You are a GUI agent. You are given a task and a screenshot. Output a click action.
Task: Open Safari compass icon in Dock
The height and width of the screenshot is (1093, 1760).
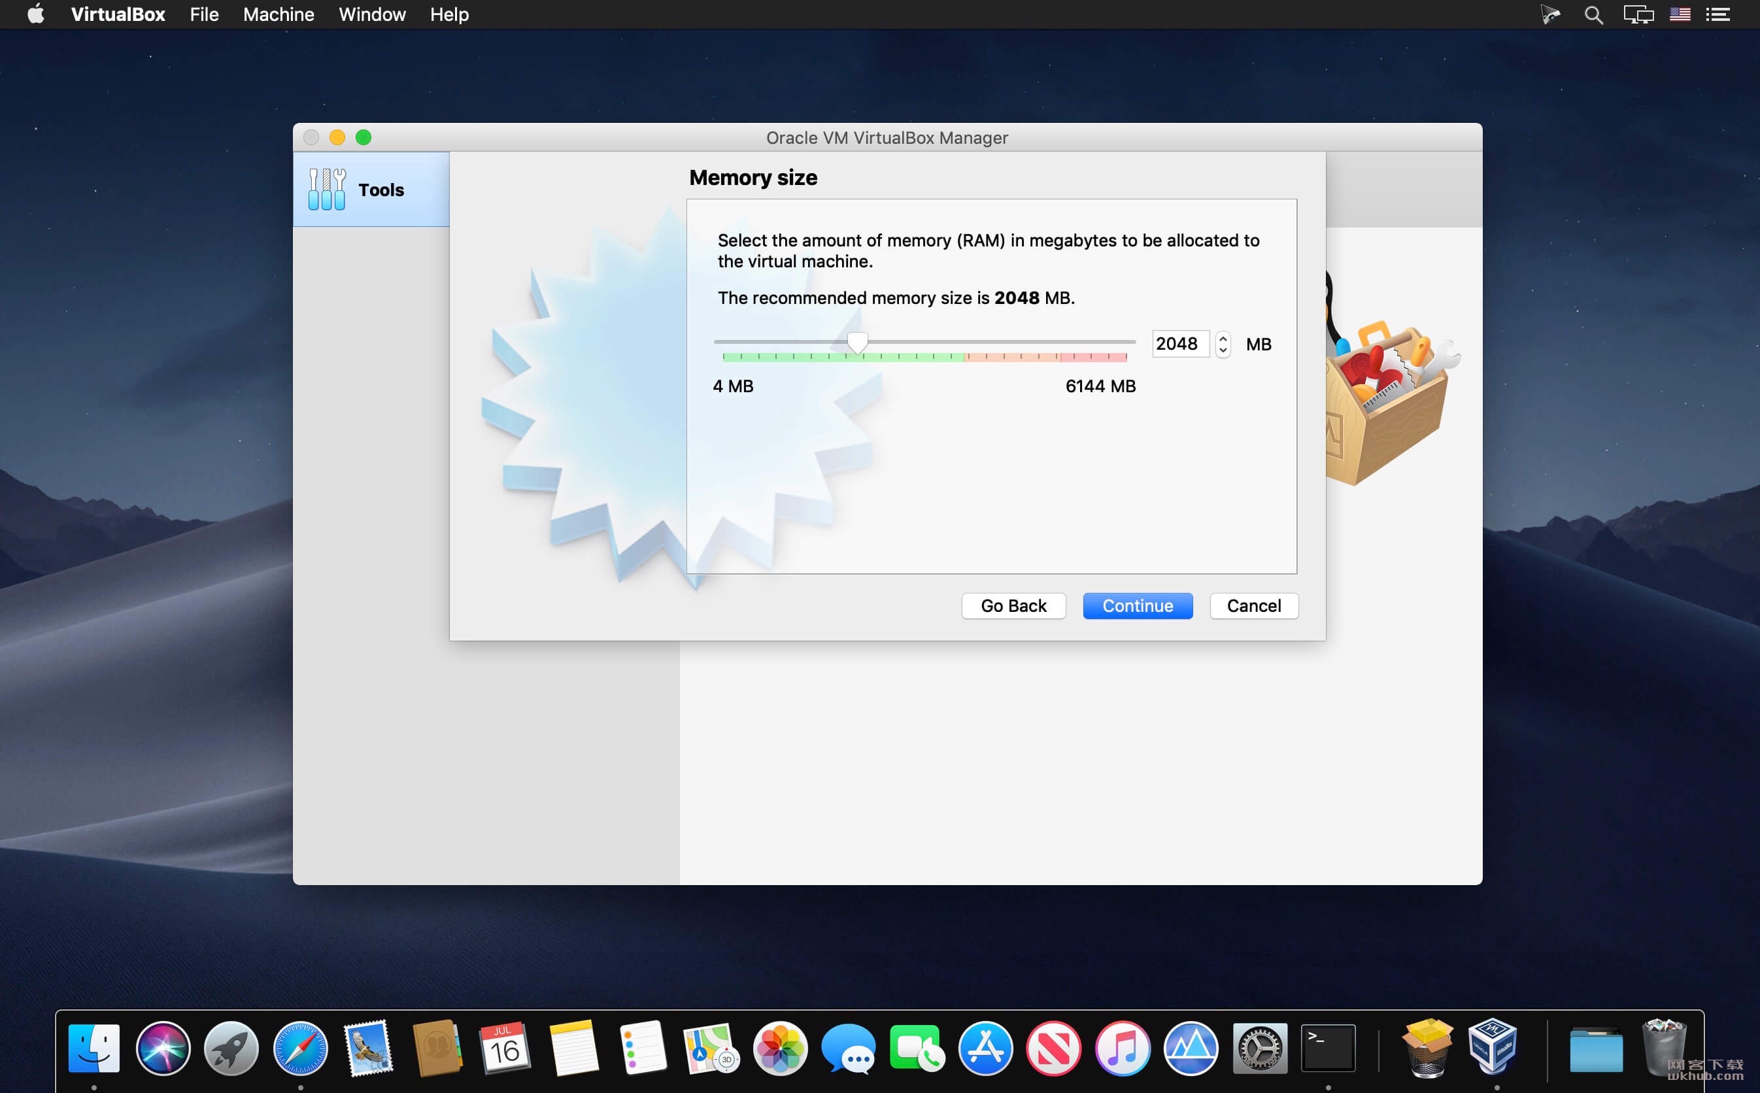click(x=300, y=1048)
